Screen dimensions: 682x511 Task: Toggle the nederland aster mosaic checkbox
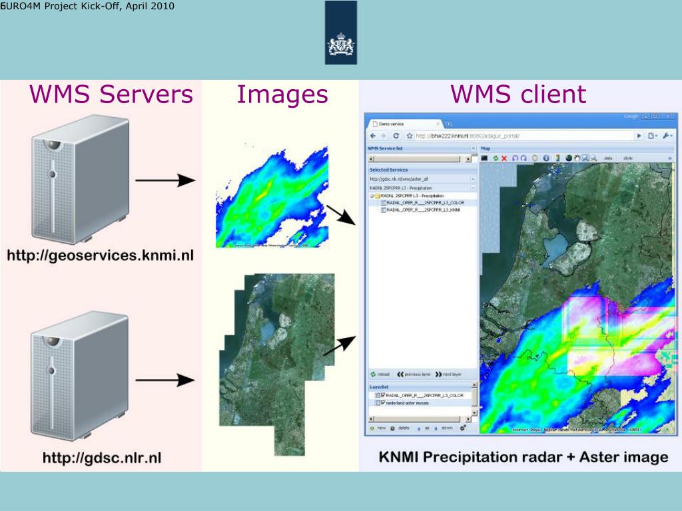(383, 403)
